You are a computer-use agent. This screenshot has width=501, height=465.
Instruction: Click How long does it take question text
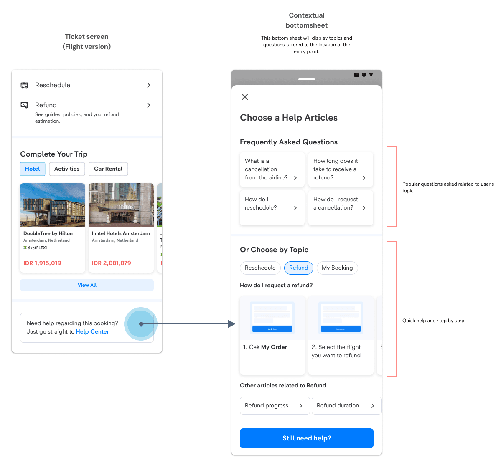336,169
